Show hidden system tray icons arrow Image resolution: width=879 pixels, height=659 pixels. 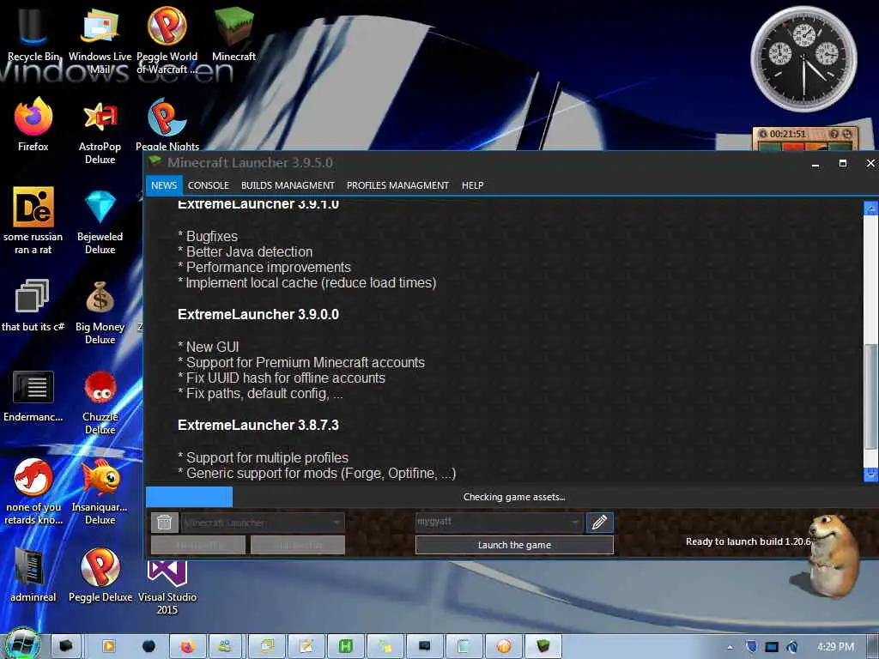[730, 647]
